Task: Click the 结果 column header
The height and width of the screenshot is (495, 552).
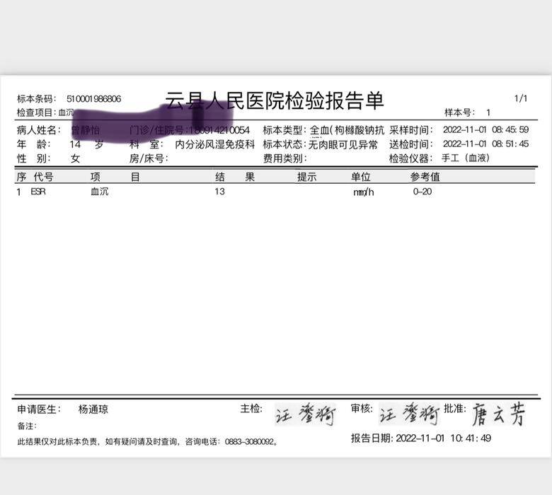Action: [234, 177]
